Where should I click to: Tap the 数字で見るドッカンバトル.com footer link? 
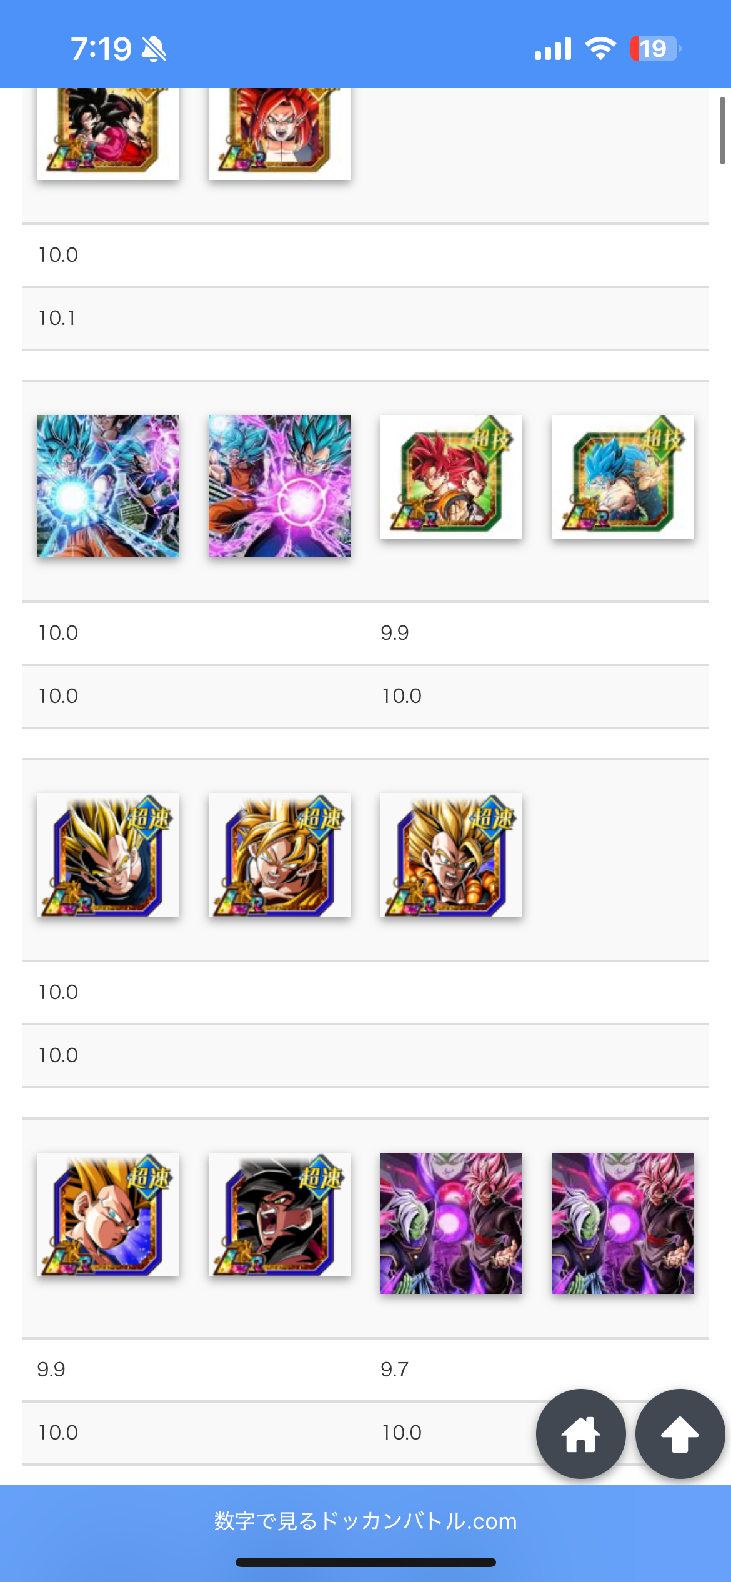point(365,1520)
